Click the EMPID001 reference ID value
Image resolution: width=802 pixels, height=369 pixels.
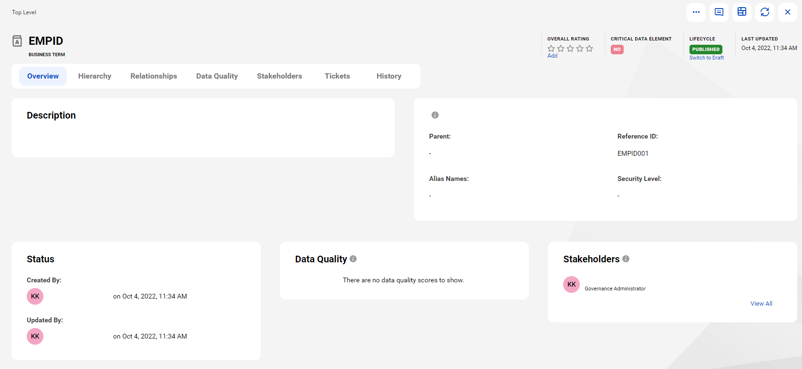click(x=633, y=153)
